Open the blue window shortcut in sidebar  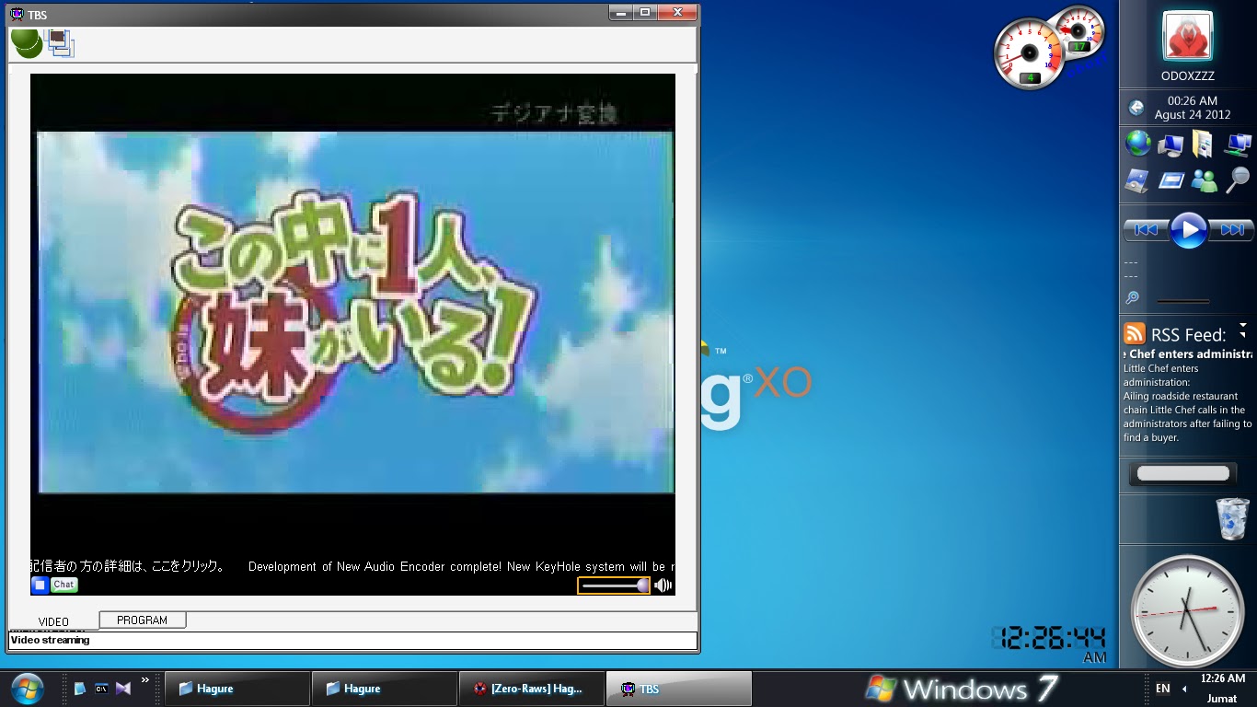click(1171, 180)
